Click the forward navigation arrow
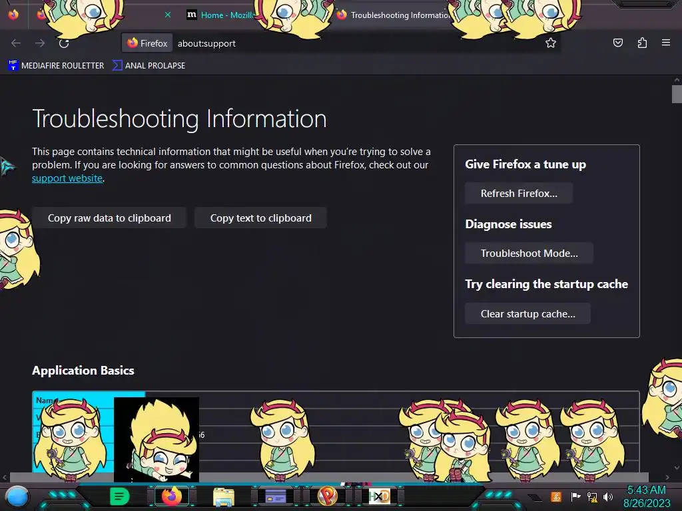Image resolution: width=682 pixels, height=511 pixels. (40, 43)
